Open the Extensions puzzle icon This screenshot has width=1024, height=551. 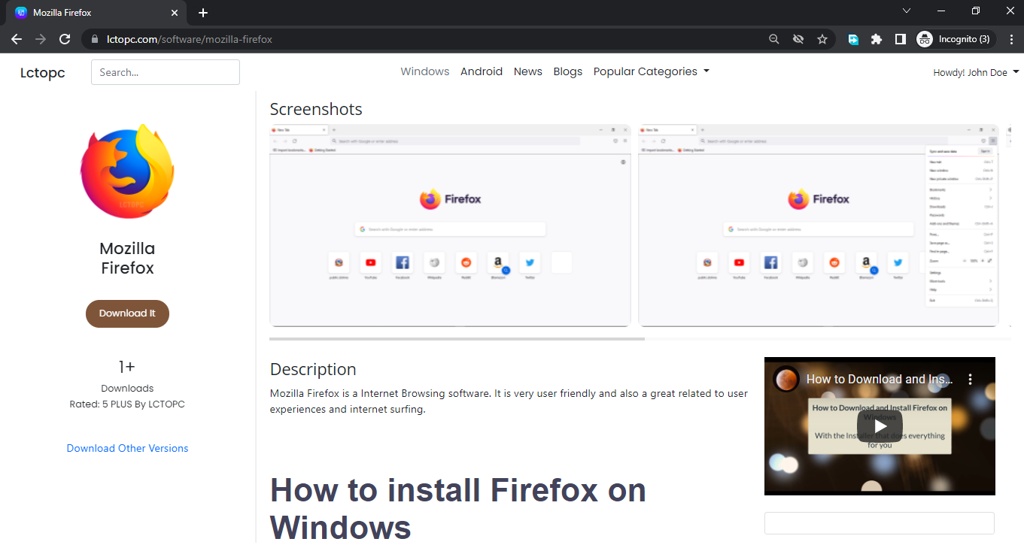[877, 39]
